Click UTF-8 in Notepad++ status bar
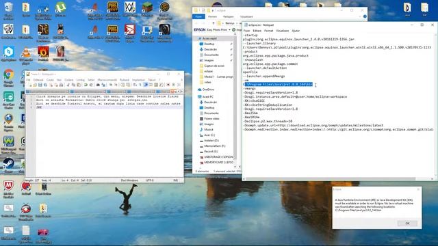The height and width of the screenshot is (246, 438). click(150, 180)
